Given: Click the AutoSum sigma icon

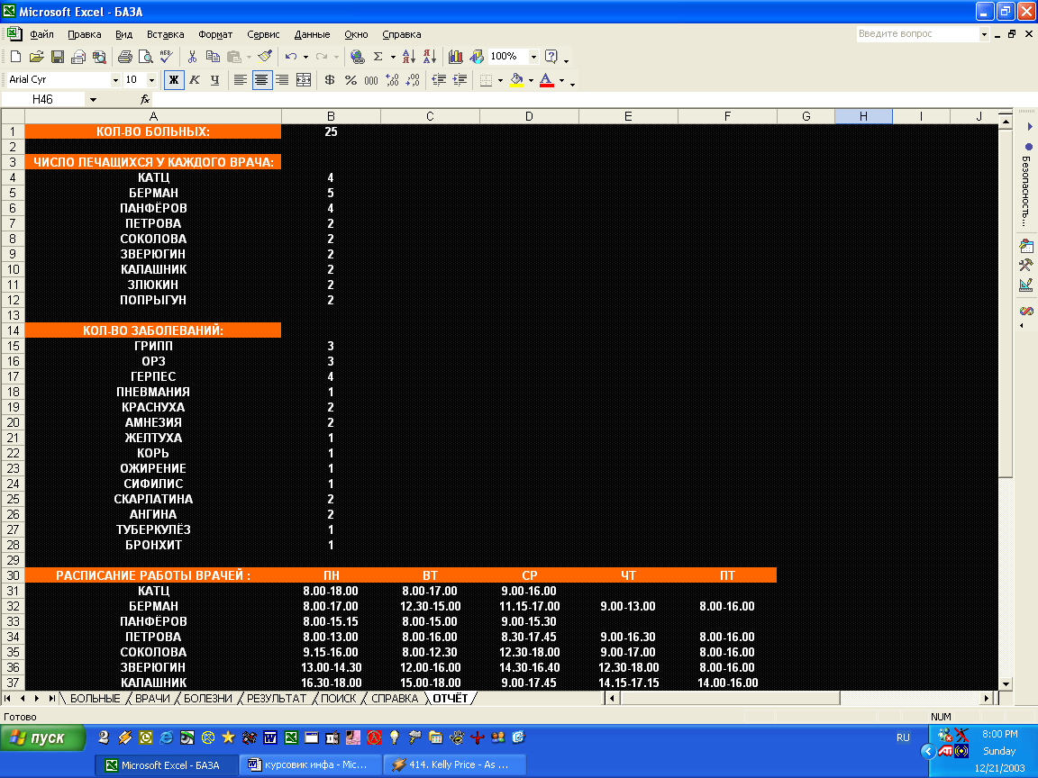Looking at the screenshot, I should (x=378, y=57).
